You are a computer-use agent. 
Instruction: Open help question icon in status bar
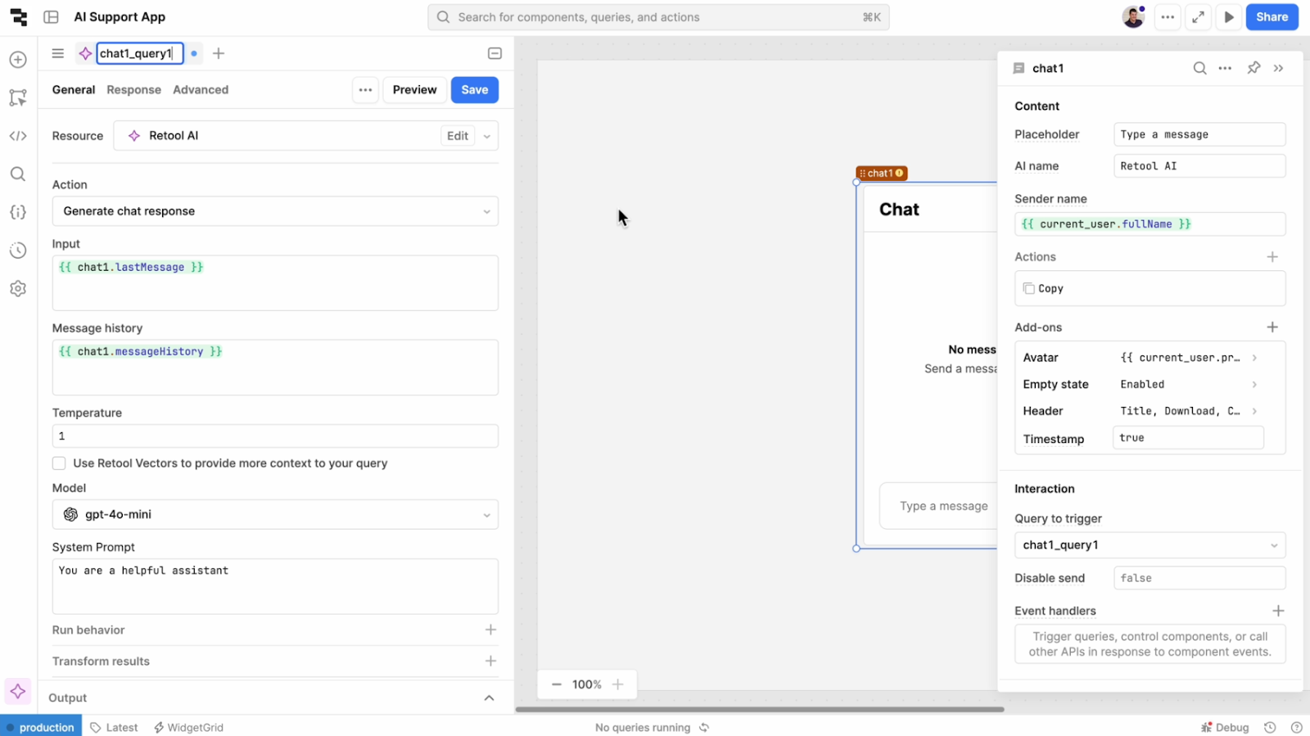pos(1296,727)
